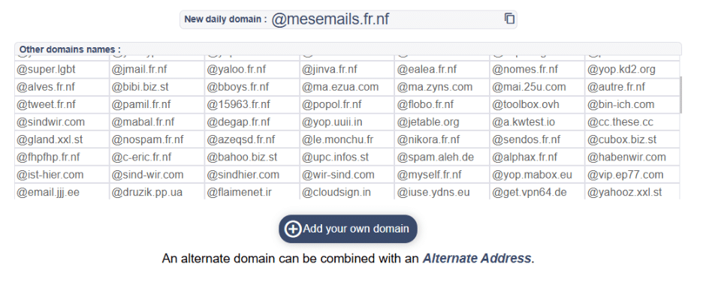Click the domain list scrollbar
Viewport: 703px width, 306px height.
pos(680,93)
